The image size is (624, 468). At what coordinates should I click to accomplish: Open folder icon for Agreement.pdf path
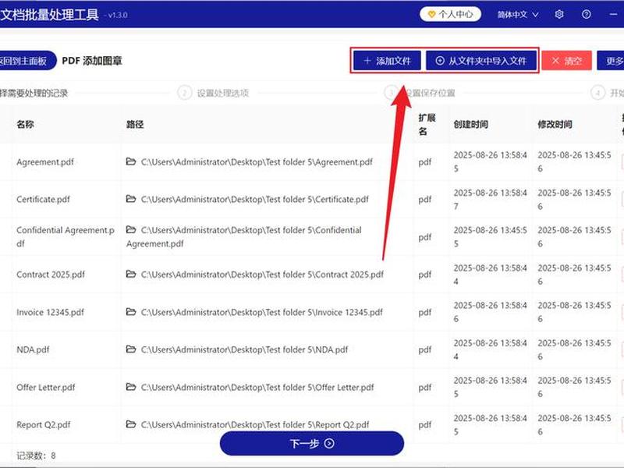coord(131,161)
